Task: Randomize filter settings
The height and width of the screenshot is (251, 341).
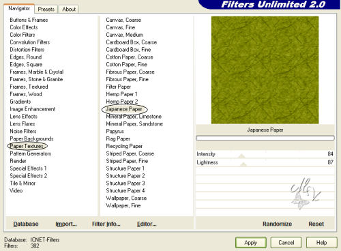Action: [x=277, y=224]
